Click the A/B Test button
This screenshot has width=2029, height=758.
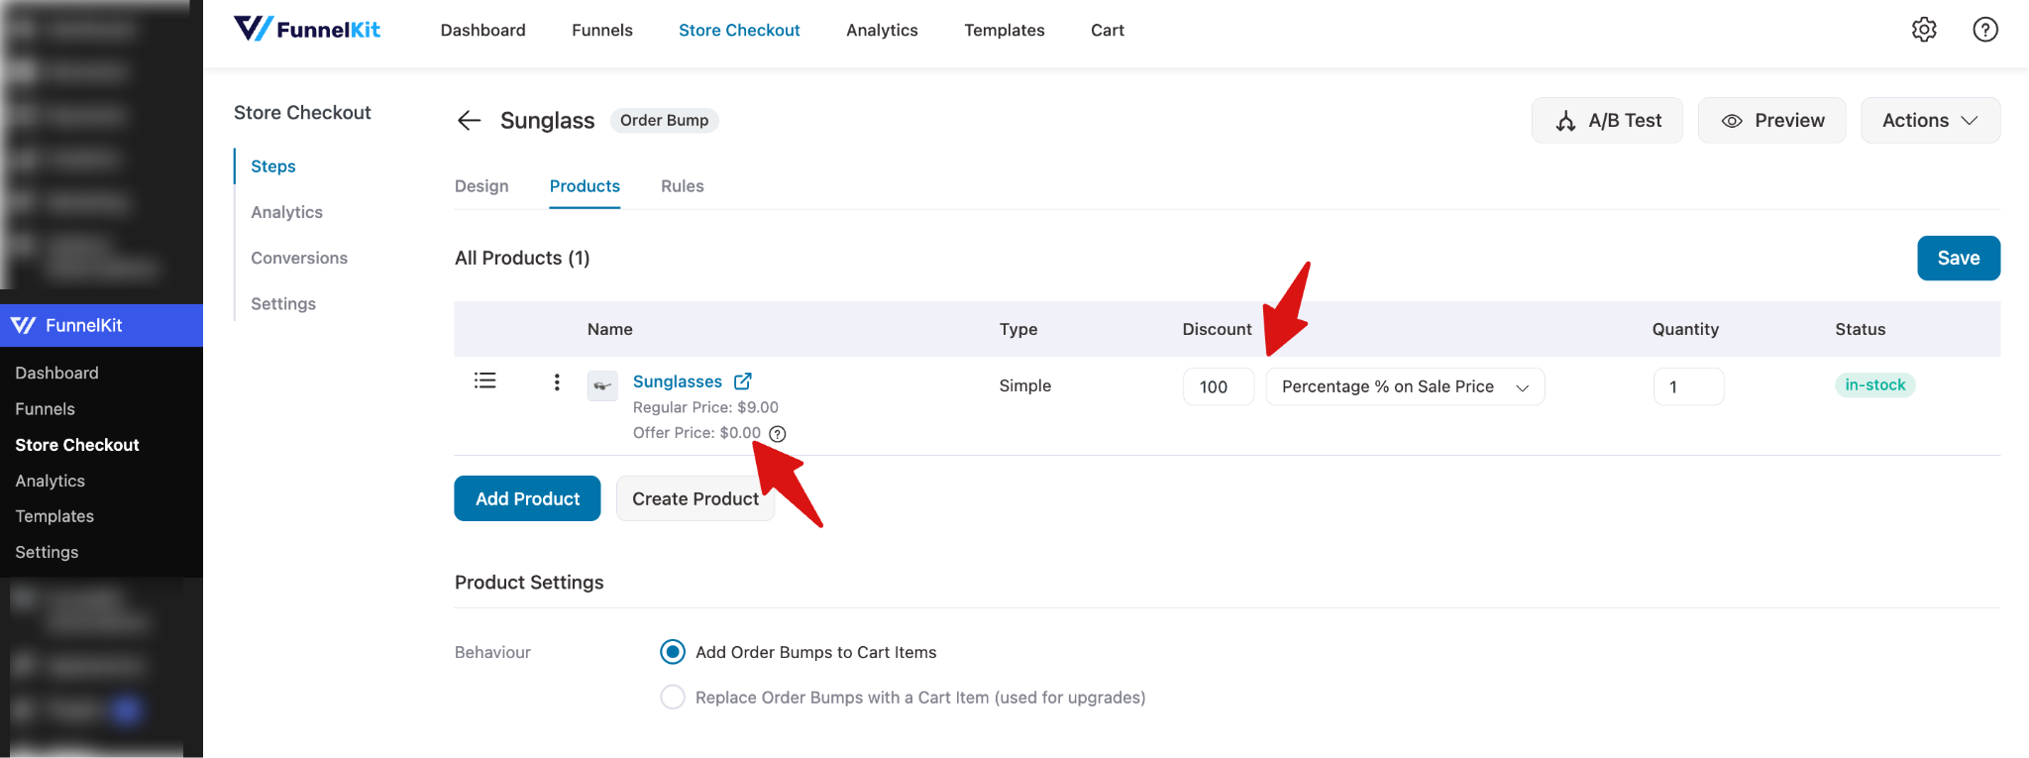pos(1607,121)
